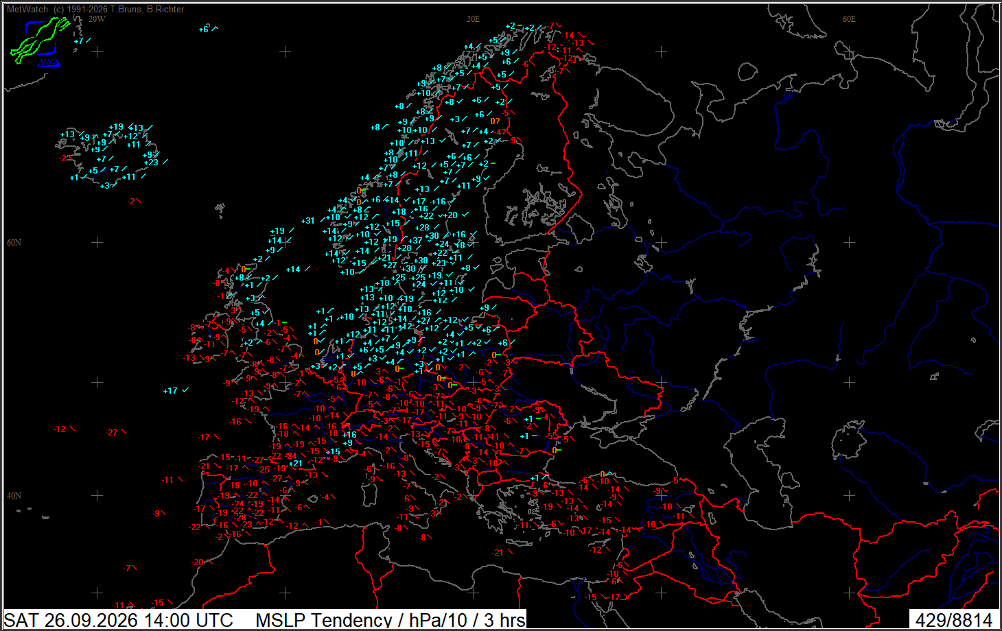Click the 60E longitude label
The width and height of the screenshot is (1002, 631).
pos(849,19)
